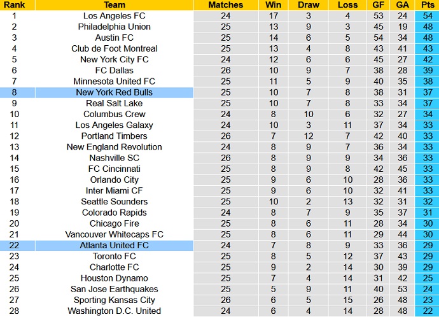
Task: Click the Sporting Kansas City team name
Action: click(x=115, y=300)
